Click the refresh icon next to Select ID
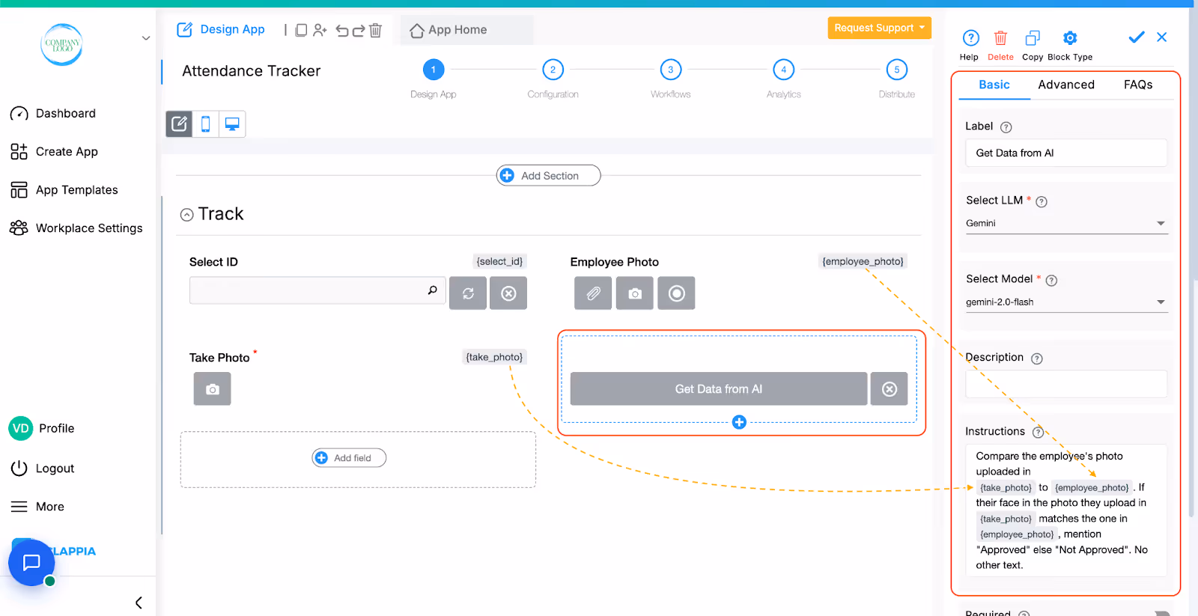The width and height of the screenshot is (1198, 616). [x=468, y=293]
